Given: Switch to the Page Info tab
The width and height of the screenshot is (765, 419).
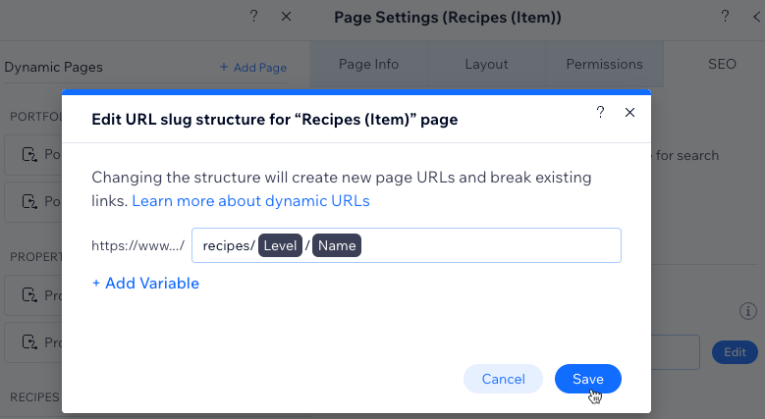Looking at the screenshot, I should coord(369,64).
